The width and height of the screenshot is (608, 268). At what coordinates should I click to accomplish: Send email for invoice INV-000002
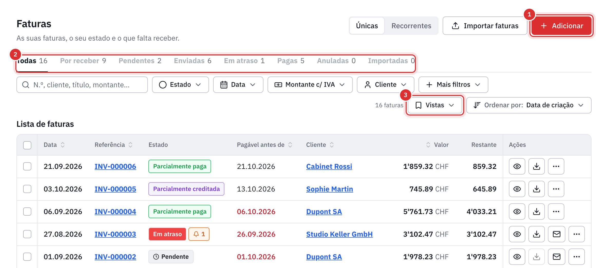pos(557,257)
